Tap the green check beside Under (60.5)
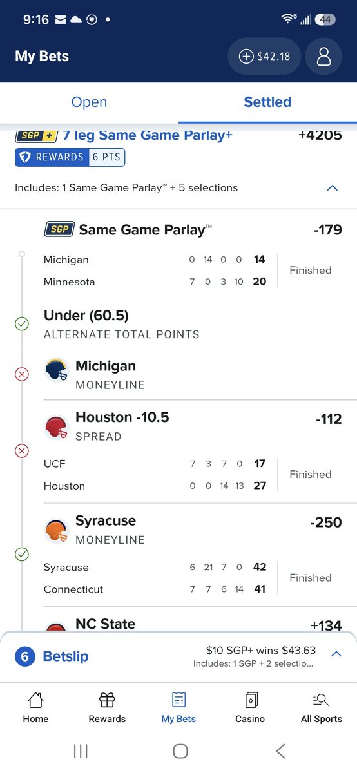This screenshot has height=773, width=357. point(22,324)
